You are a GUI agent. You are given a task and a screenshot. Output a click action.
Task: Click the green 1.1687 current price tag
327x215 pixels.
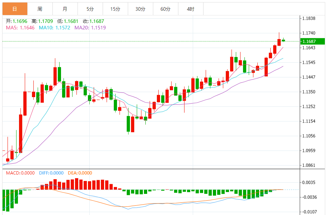tap(312, 42)
